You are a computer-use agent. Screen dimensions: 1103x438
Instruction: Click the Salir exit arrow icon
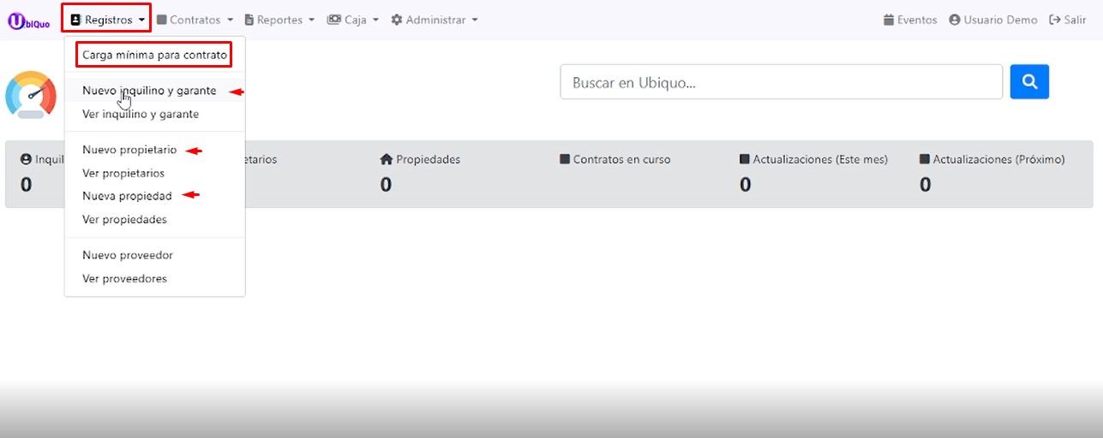[x=1055, y=20]
